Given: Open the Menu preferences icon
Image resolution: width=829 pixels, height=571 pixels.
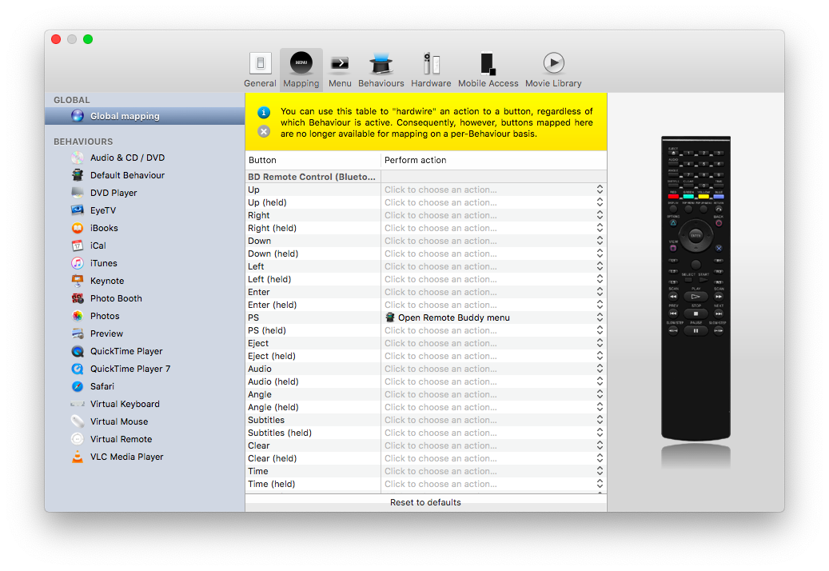Looking at the screenshot, I should pyautogui.click(x=340, y=64).
